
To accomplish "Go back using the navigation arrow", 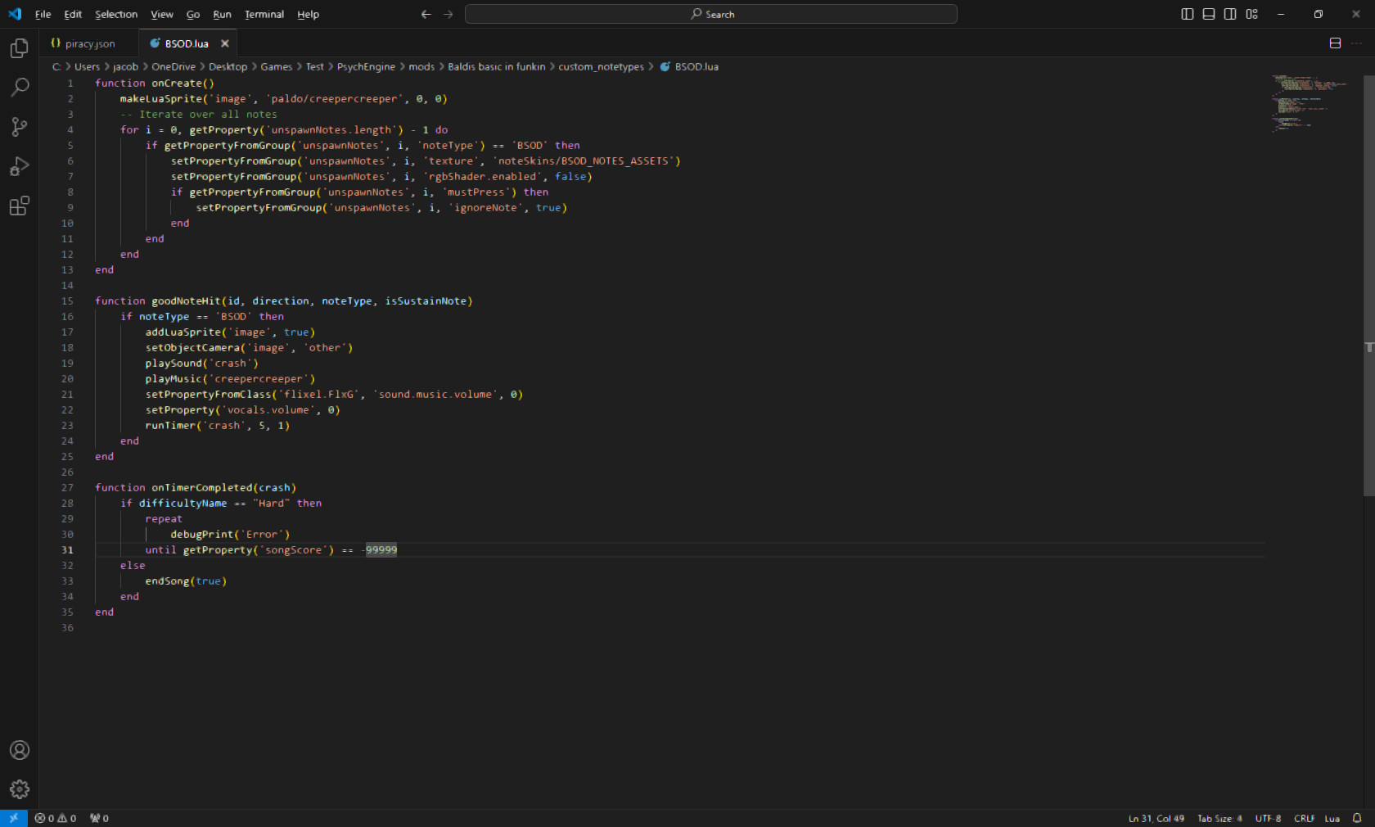I will point(426,14).
